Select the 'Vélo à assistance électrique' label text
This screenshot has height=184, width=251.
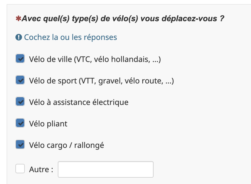pos(79,102)
